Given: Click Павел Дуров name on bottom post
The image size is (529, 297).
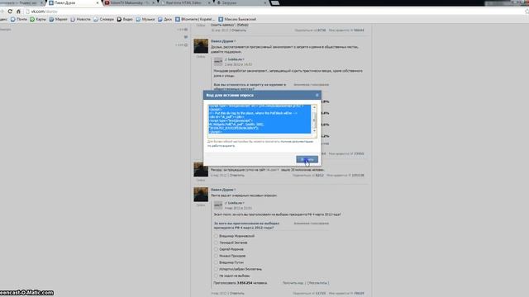Looking at the screenshot, I should coord(222,190).
